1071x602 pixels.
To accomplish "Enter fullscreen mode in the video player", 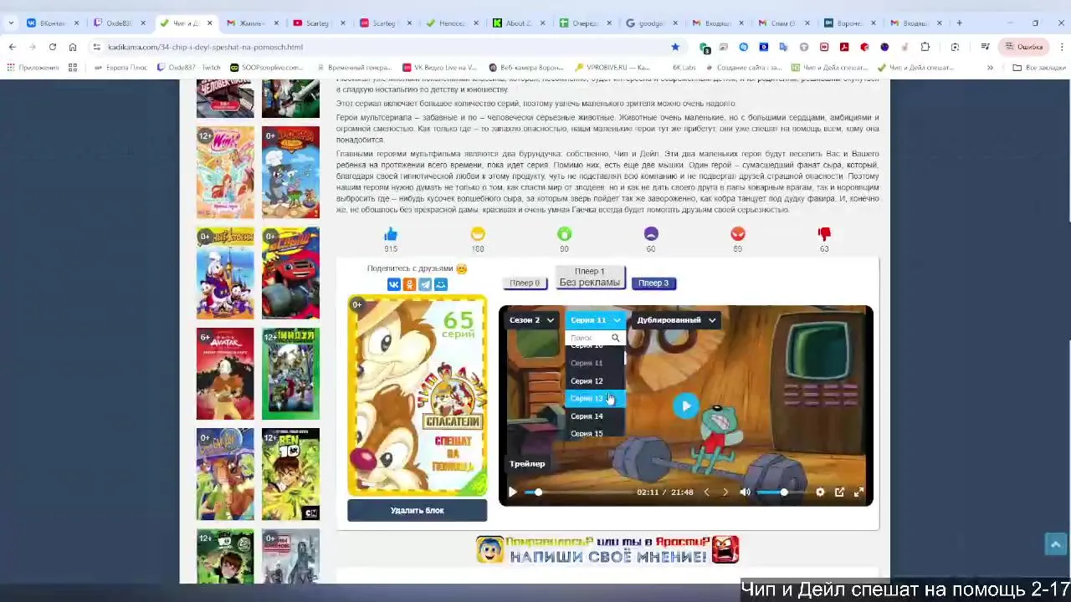I will pyautogui.click(x=858, y=492).
